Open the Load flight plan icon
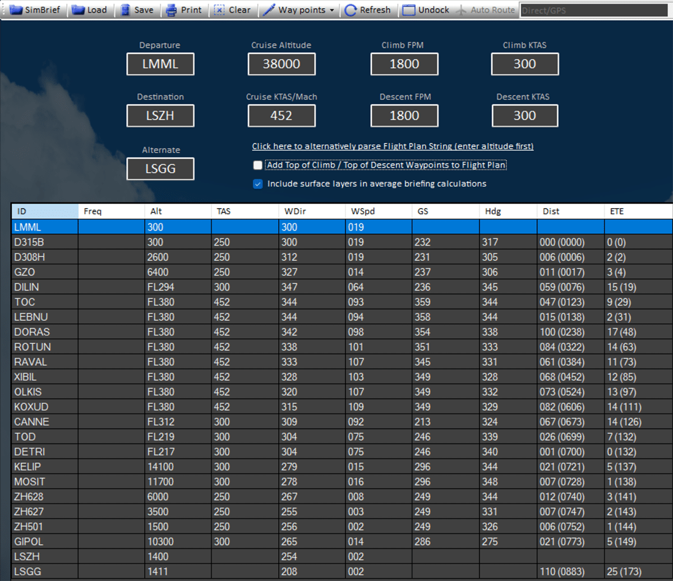This screenshot has width=673, height=581. point(79,10)
